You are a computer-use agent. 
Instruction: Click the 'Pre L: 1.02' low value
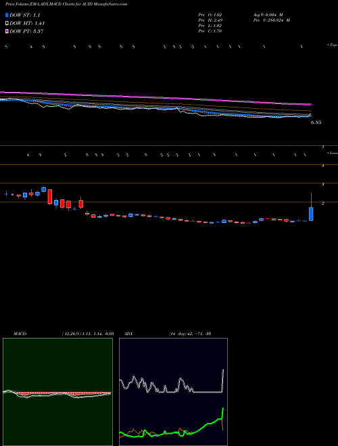[210, 26]
